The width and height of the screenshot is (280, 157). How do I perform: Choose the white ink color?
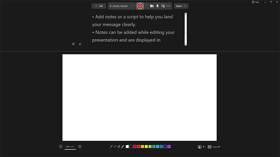[x=127, y=147]
